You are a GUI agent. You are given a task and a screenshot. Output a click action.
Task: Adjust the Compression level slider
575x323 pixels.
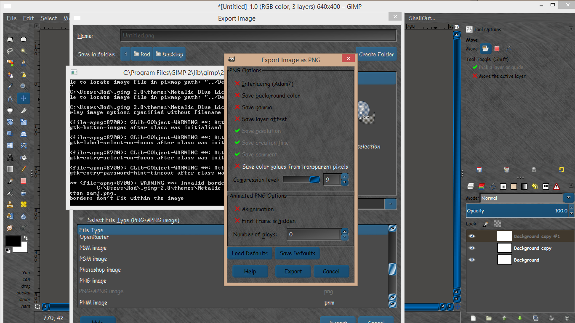click(x=302, y=180)
